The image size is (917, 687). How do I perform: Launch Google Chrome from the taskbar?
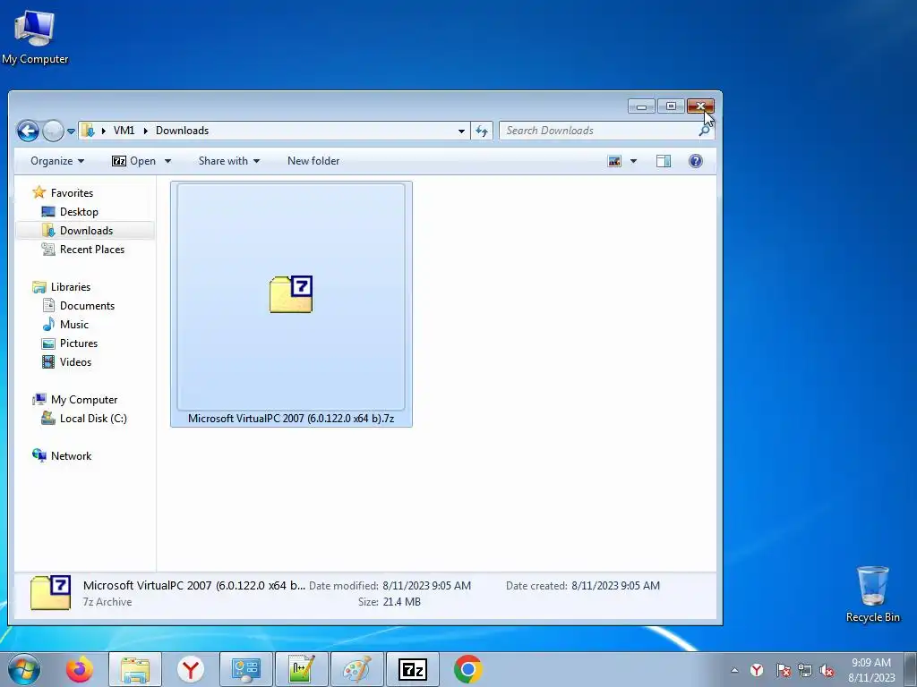tap(467, 669)
